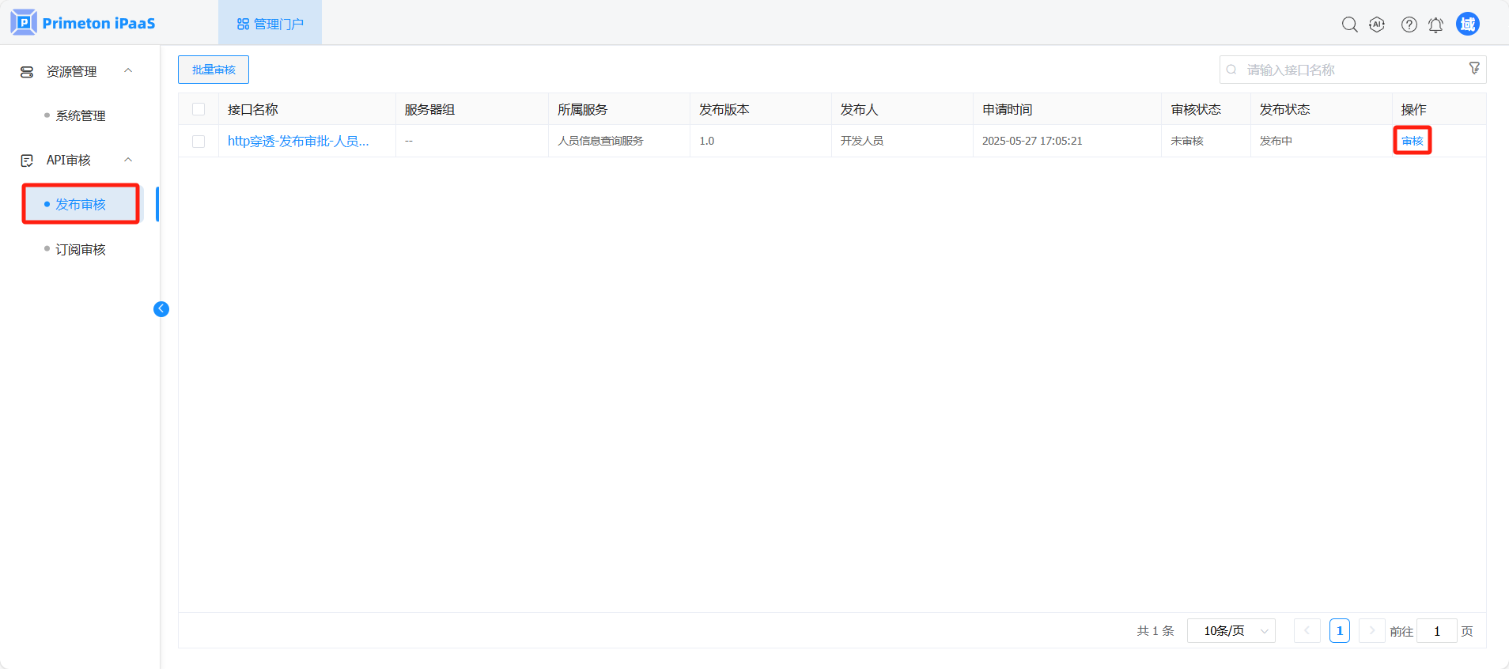The width and height of the screenshot is (1509, 669).
Task: Collapse the 资源管理 menu group
Action: [x=128, y=71]
